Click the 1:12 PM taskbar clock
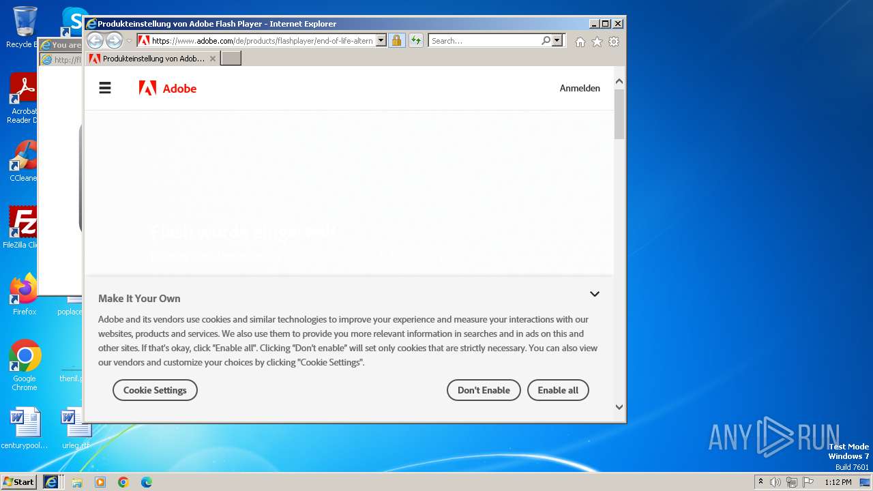The height and width of the screenshot is (491, 873). (838, 482)
